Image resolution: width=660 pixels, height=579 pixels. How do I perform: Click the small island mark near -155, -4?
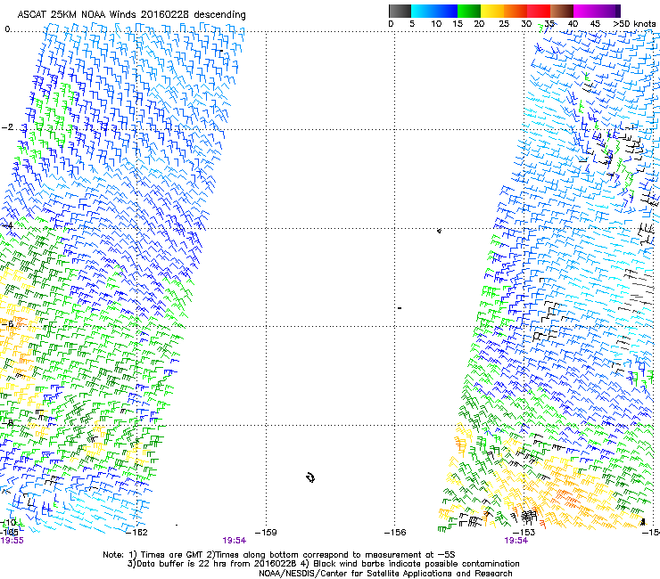439,231
